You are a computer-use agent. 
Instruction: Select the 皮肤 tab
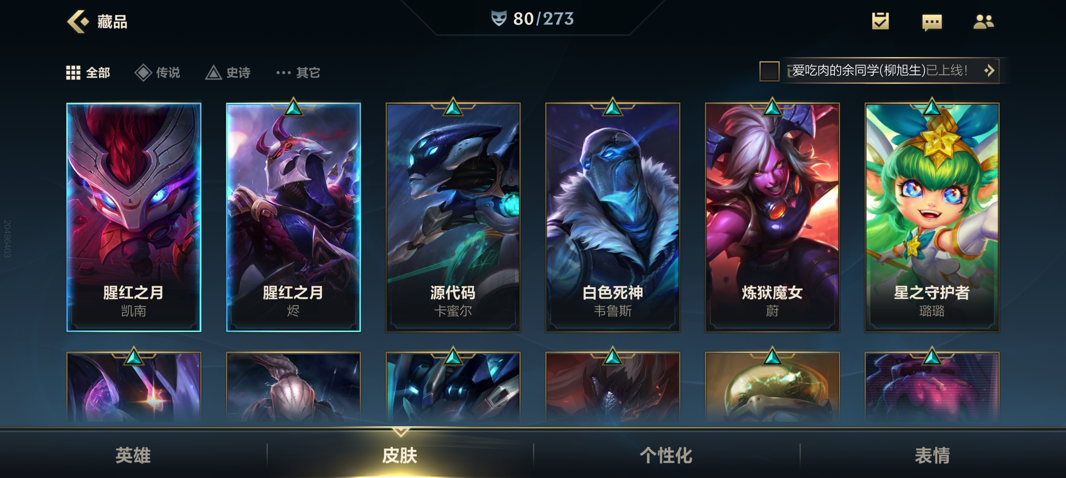coord(400,455)
